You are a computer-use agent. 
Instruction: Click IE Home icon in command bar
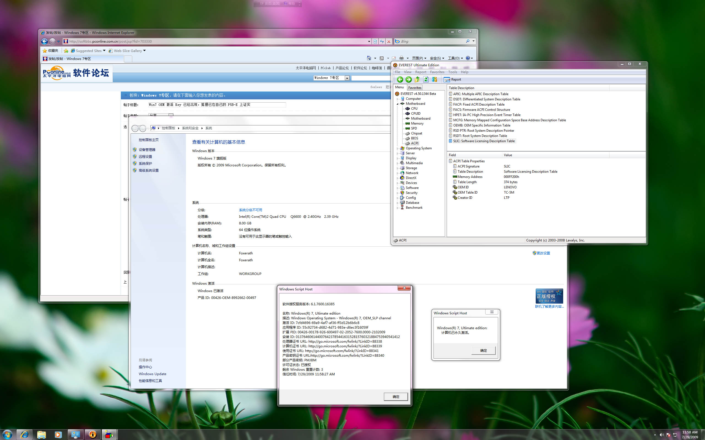tap(369, 58)
